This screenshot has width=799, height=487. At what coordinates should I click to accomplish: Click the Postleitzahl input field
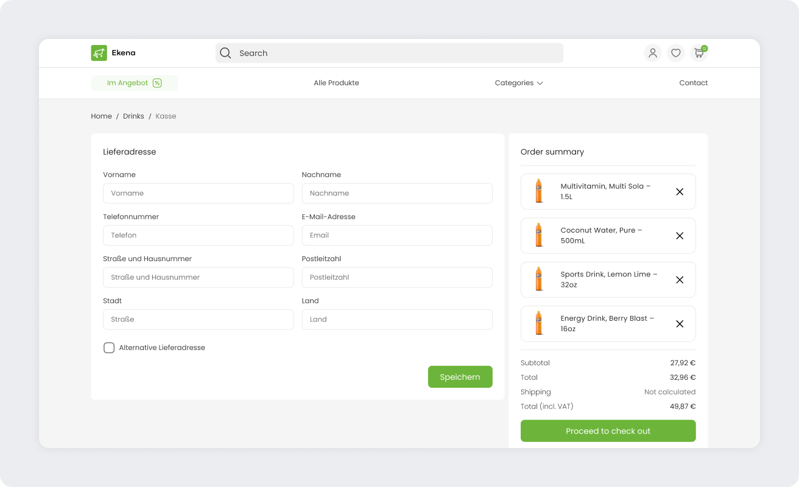[x=396, y=278]
